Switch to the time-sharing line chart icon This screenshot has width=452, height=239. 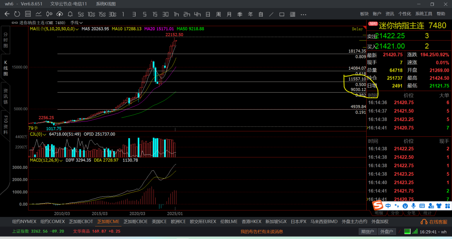click(x=39, y=14)
